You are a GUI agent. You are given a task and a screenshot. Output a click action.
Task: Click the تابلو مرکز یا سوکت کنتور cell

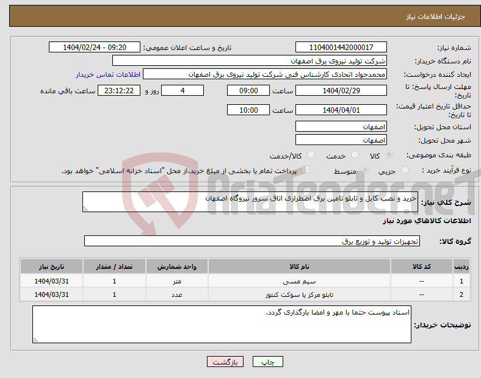pos(299,294)
